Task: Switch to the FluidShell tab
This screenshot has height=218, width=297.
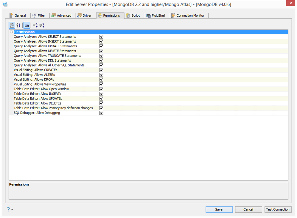Action: click(x=156, y=15)
